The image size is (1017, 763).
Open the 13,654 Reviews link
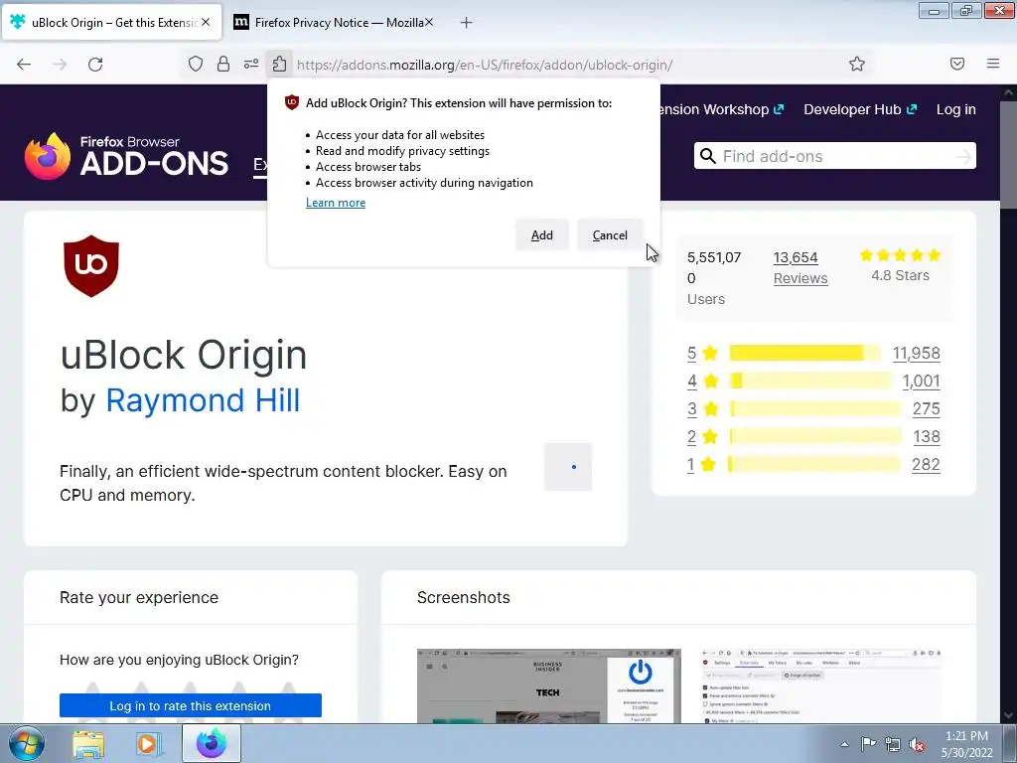[800, 267]
